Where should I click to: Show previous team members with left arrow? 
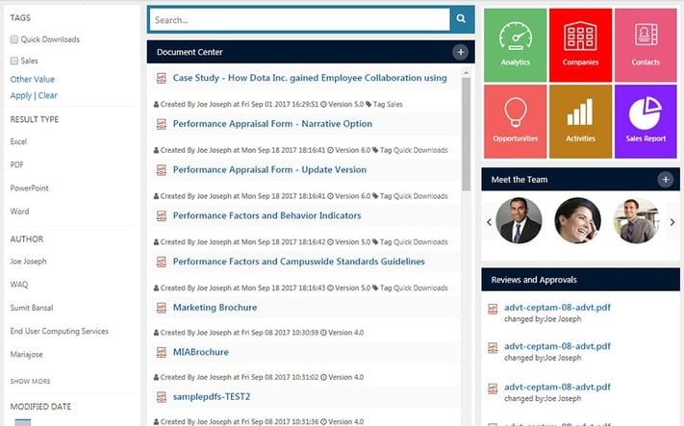(489, 222)
